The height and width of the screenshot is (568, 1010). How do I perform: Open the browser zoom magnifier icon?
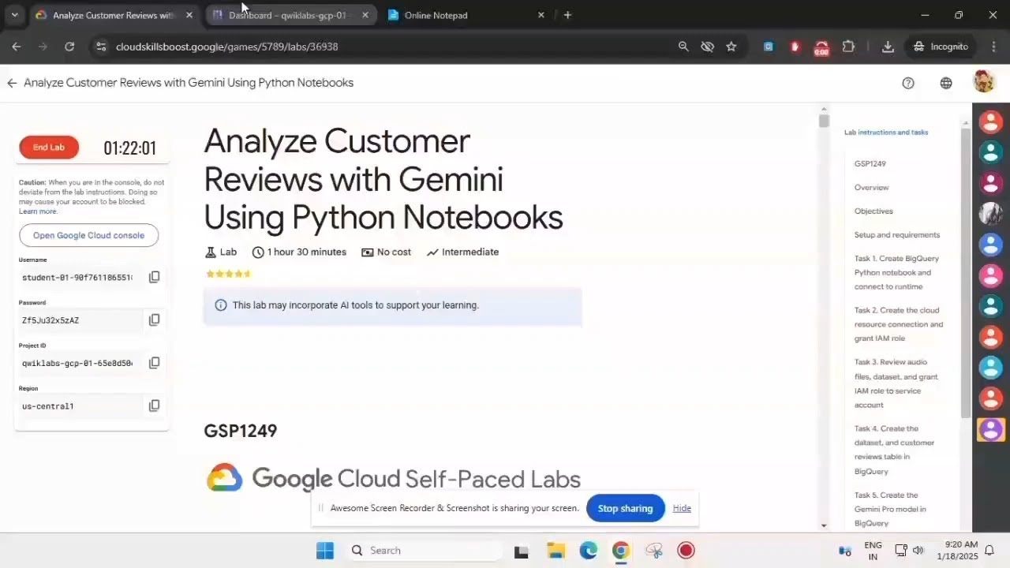[683, 47]
